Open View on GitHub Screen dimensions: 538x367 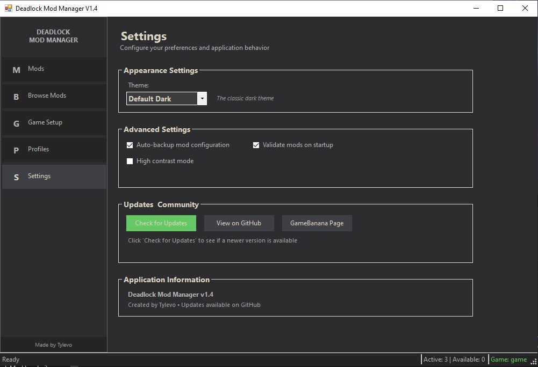click(x=239, y=223)
